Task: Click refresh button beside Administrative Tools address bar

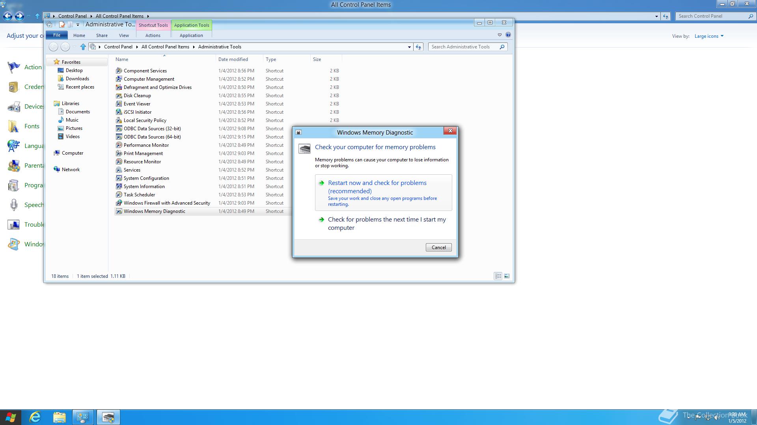Action: 418,47
